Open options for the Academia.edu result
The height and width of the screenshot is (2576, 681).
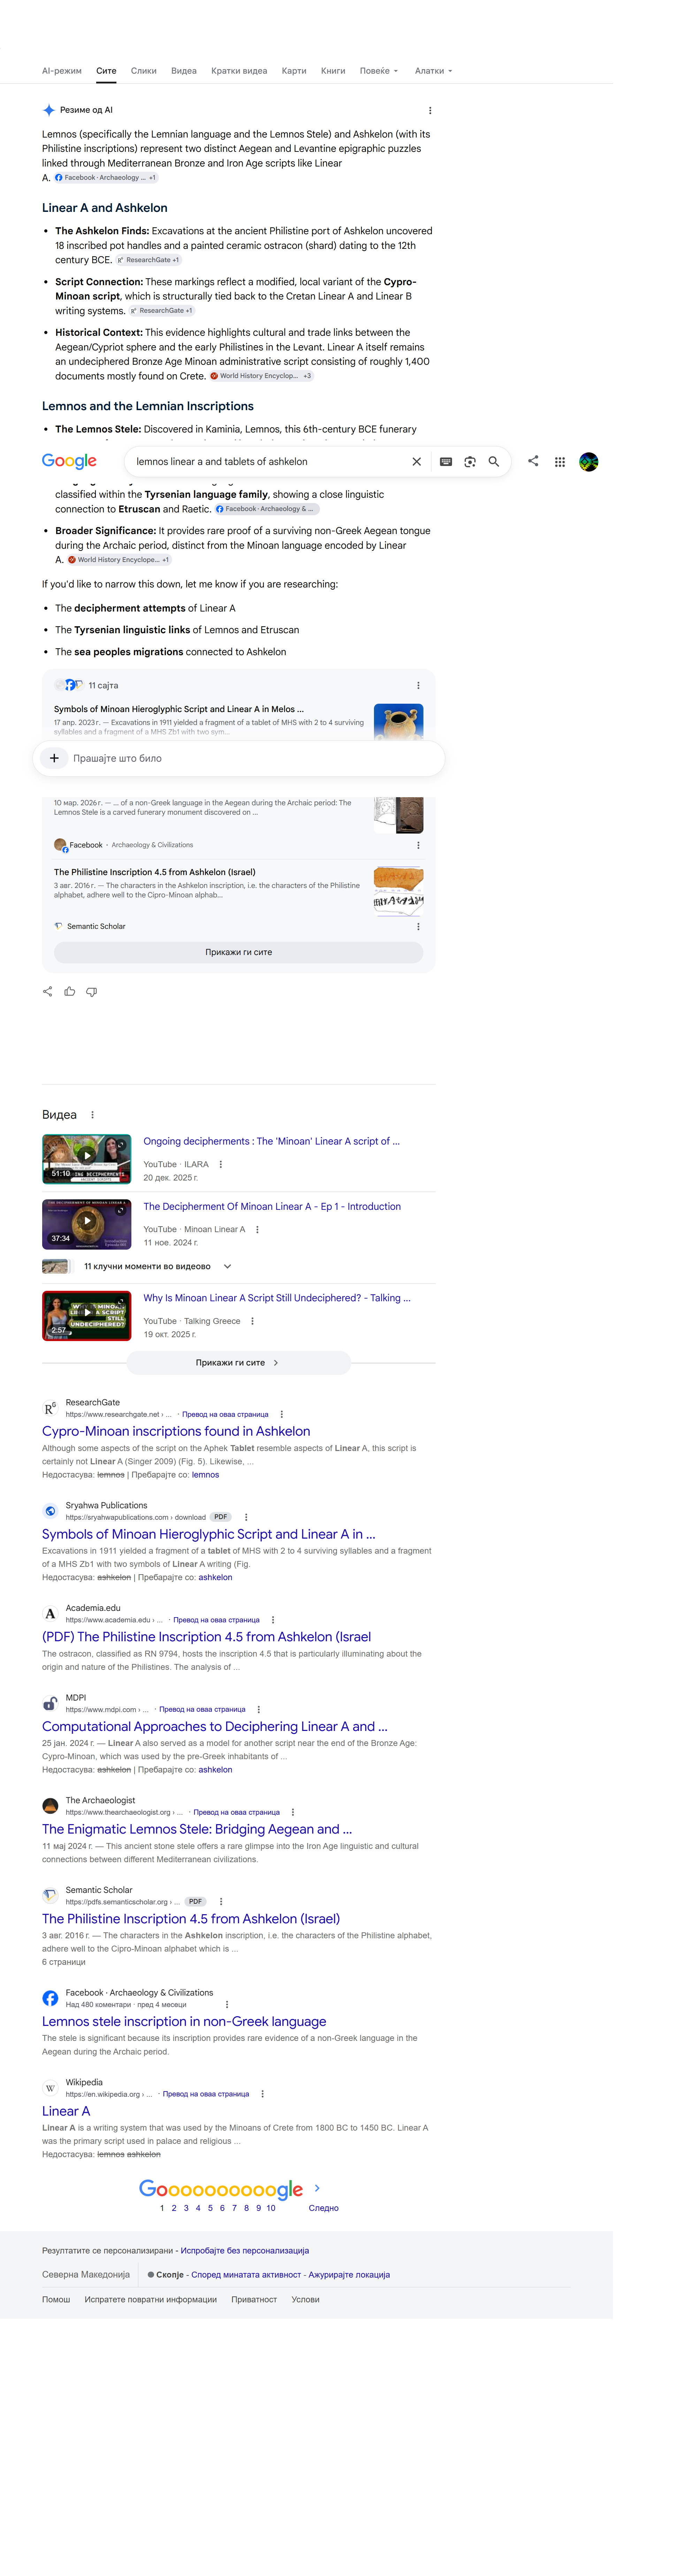coord(273,1620)
